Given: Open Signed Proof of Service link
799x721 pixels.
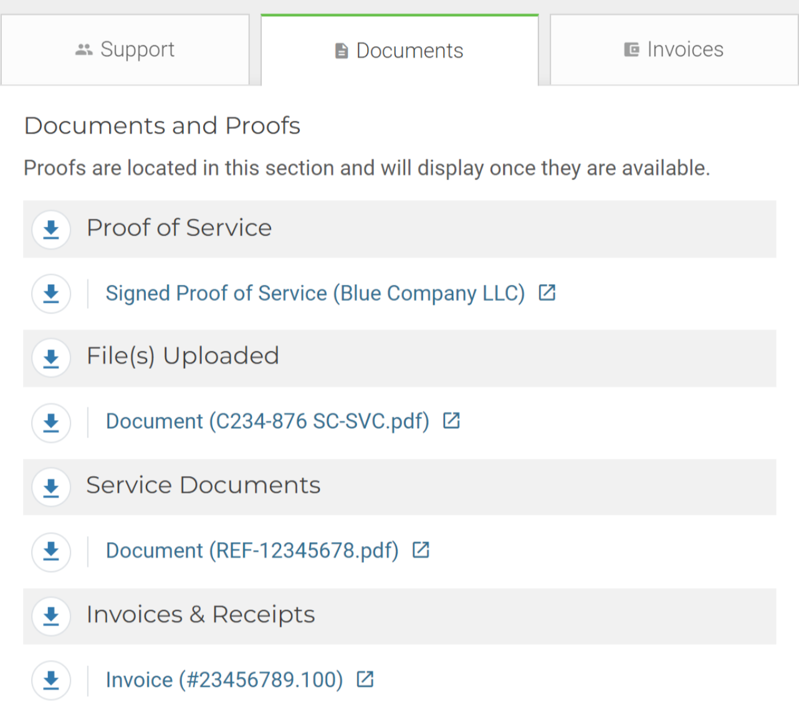Looking at the screenshot, I should point(315,294).
